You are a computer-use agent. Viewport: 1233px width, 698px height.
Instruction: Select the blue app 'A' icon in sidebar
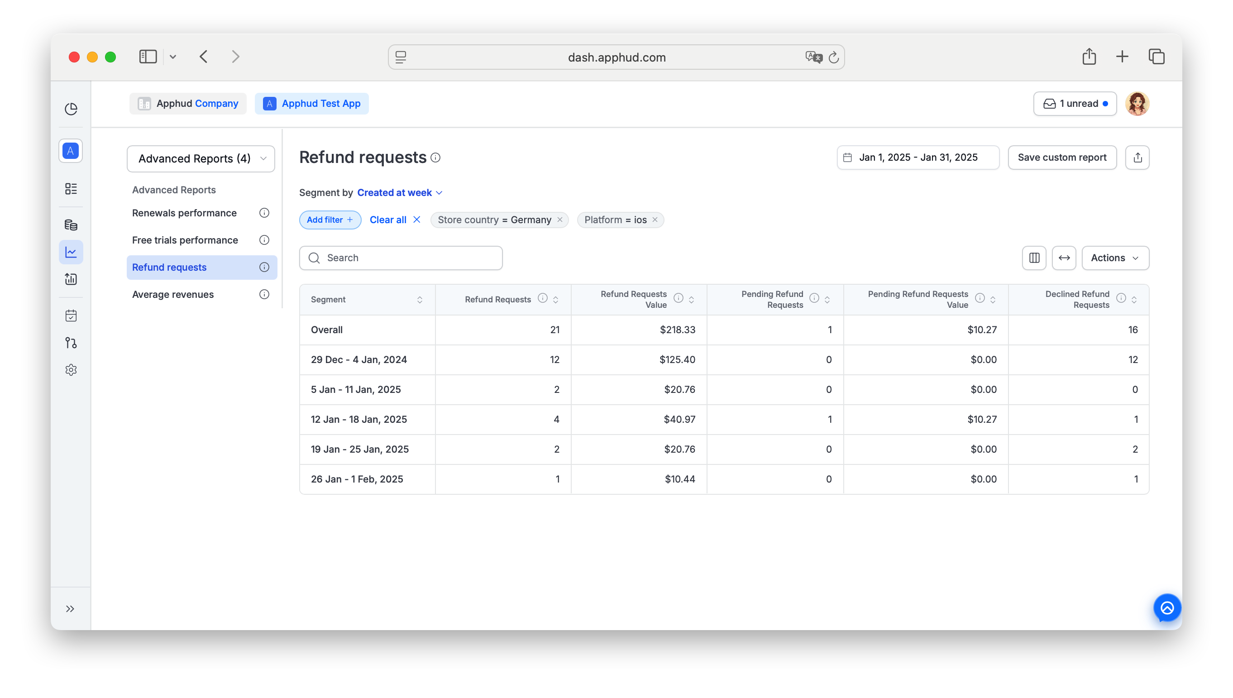click(71, 151)
